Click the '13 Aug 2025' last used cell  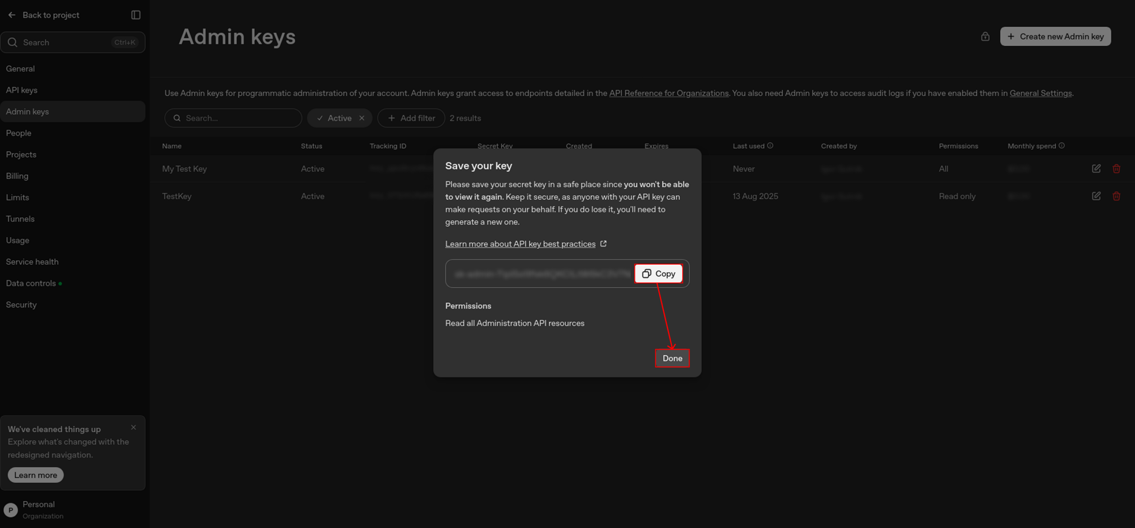755,196
